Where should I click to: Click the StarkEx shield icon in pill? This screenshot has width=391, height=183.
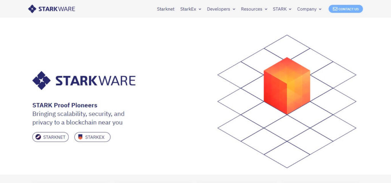pyautogui.click(x=80, y=137)
